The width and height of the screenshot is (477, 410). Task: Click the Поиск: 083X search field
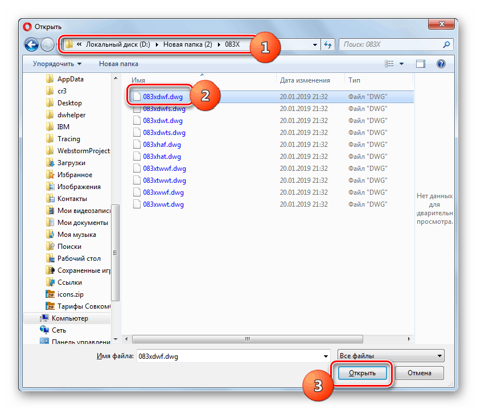point(396,45)
